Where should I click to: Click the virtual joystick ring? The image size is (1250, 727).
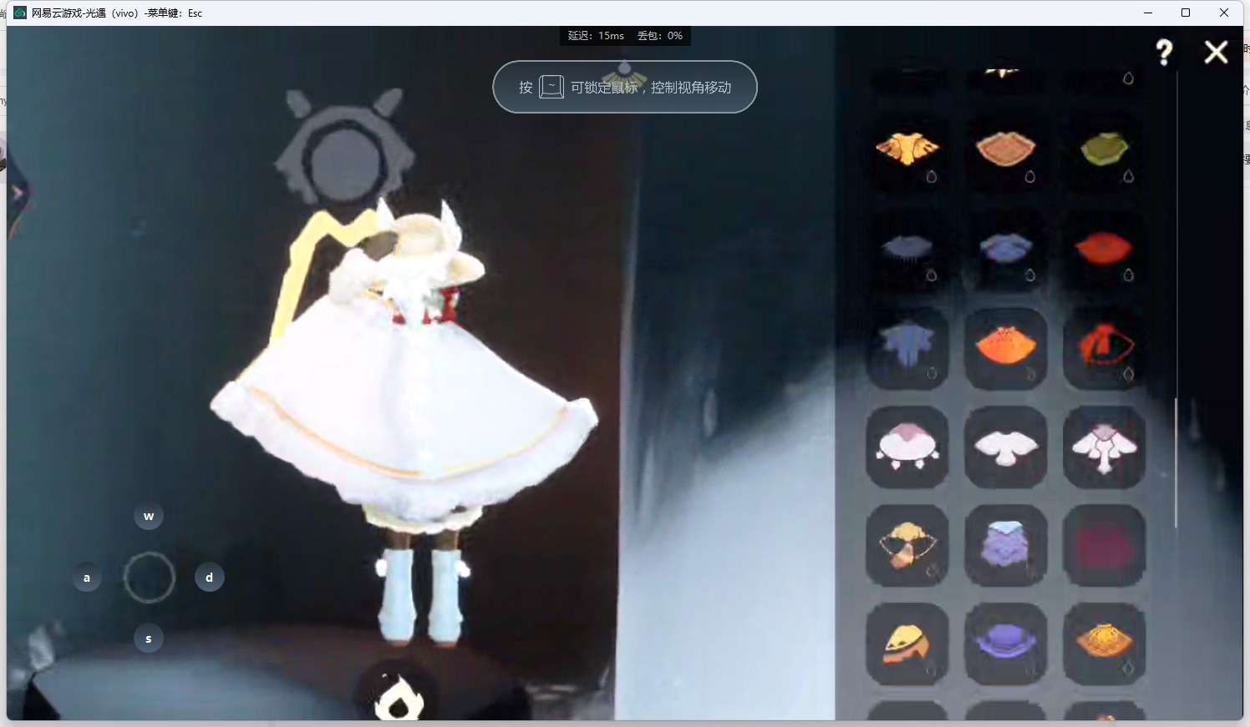149,578
